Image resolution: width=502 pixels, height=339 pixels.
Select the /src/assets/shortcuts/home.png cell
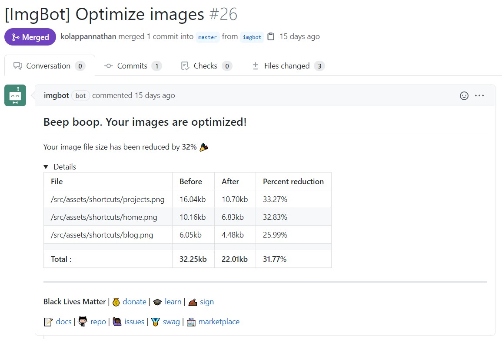click(108, 217)
